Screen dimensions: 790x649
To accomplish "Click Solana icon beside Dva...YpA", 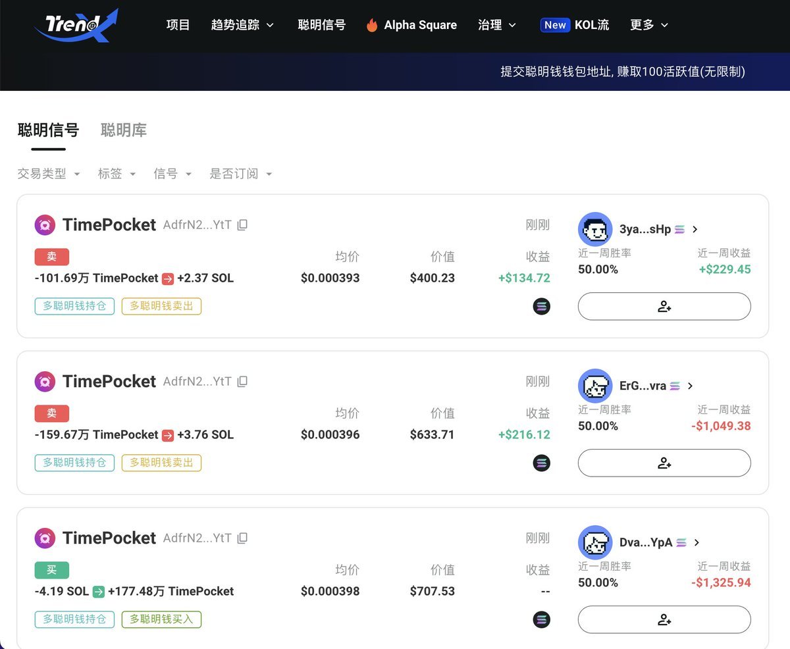I will [681, 542].
